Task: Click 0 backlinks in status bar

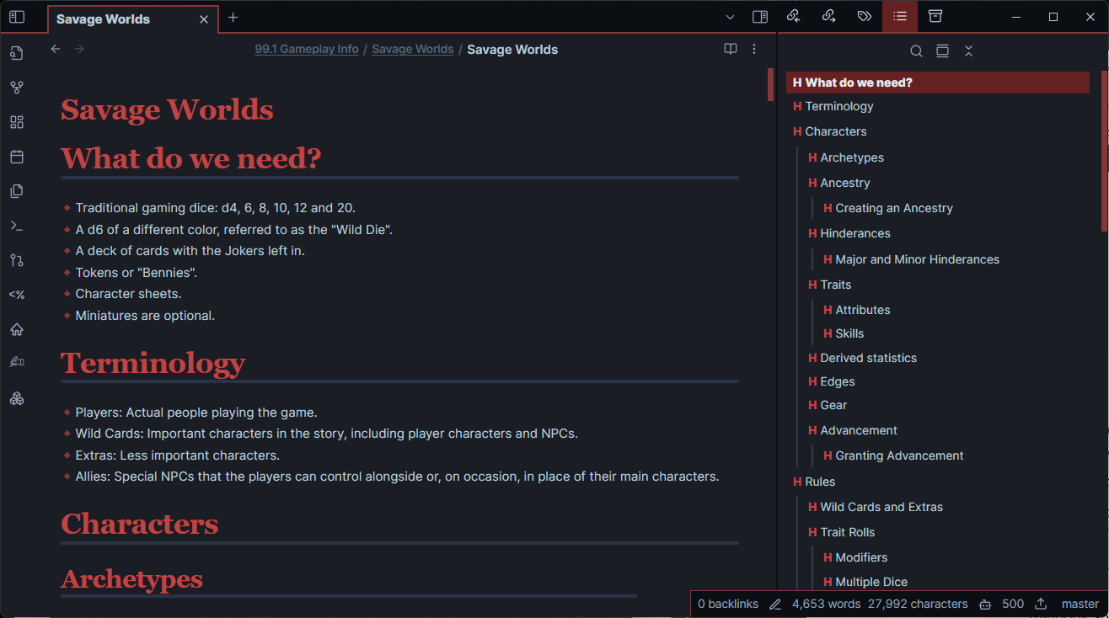Action: [728, 604]
